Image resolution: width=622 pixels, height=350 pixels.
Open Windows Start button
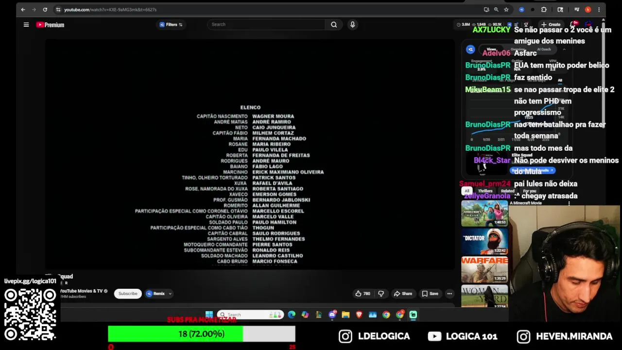[x=209, y=315]
